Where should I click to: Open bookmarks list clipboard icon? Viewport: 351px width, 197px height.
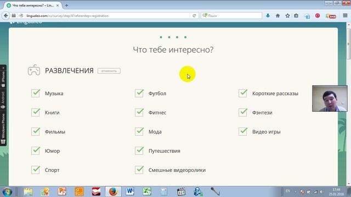point(296,16)
